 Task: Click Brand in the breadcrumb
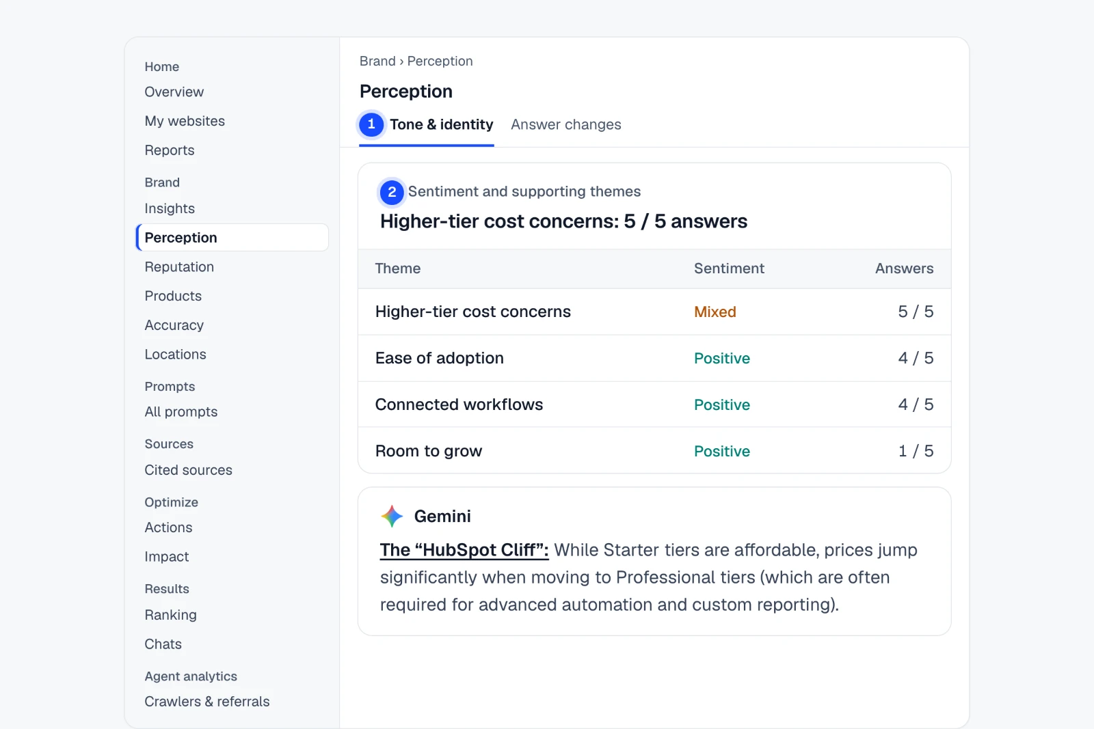point(377,61)
